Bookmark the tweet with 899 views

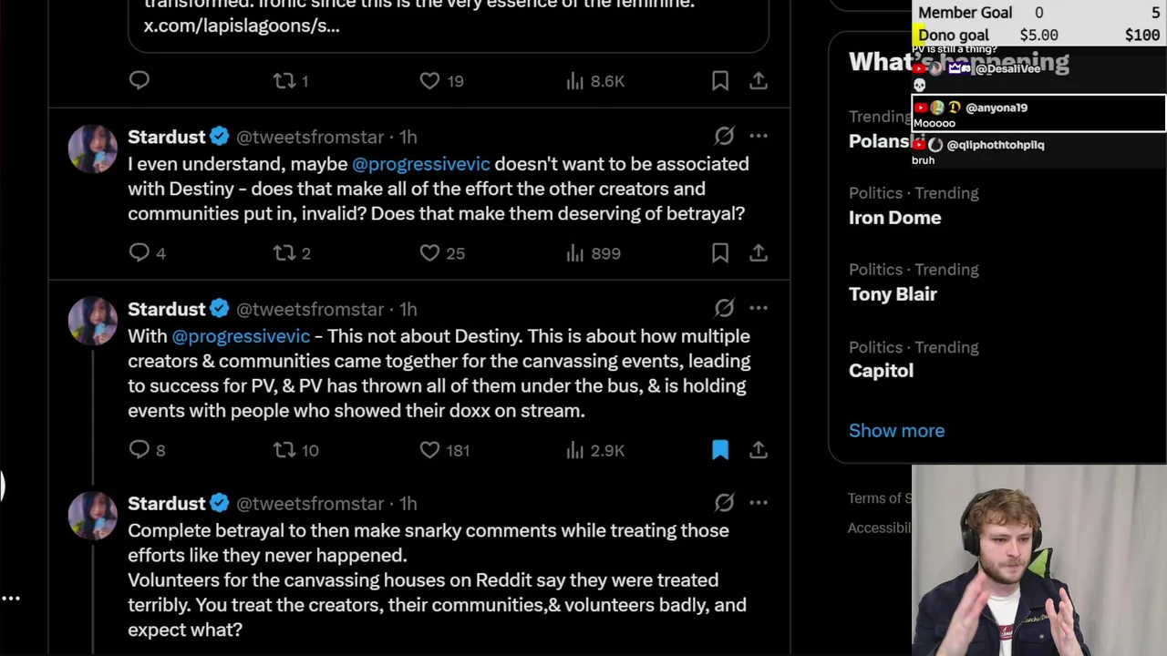coord(720,252)
